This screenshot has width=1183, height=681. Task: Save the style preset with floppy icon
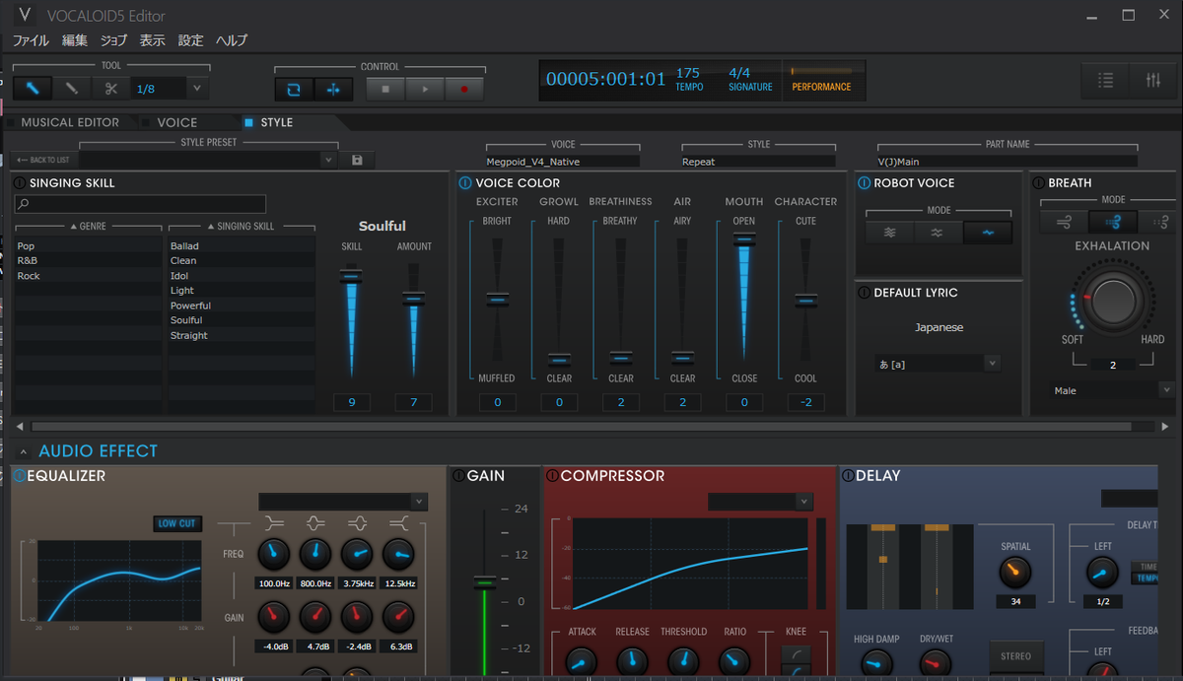pos(357,160)
